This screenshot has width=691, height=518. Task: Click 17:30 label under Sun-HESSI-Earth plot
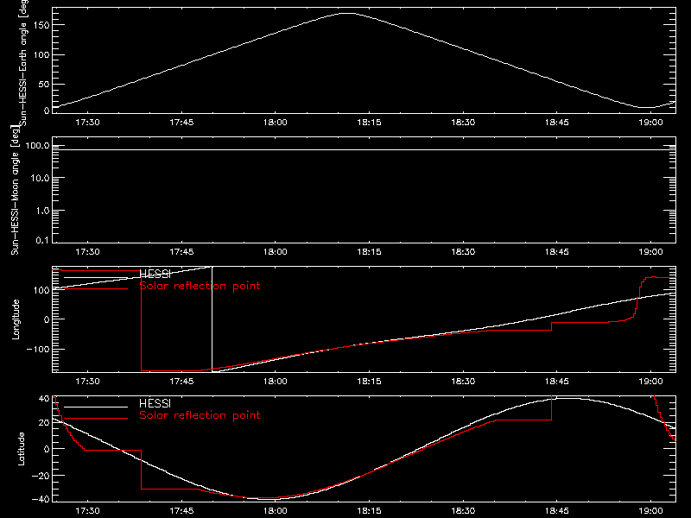88,123
